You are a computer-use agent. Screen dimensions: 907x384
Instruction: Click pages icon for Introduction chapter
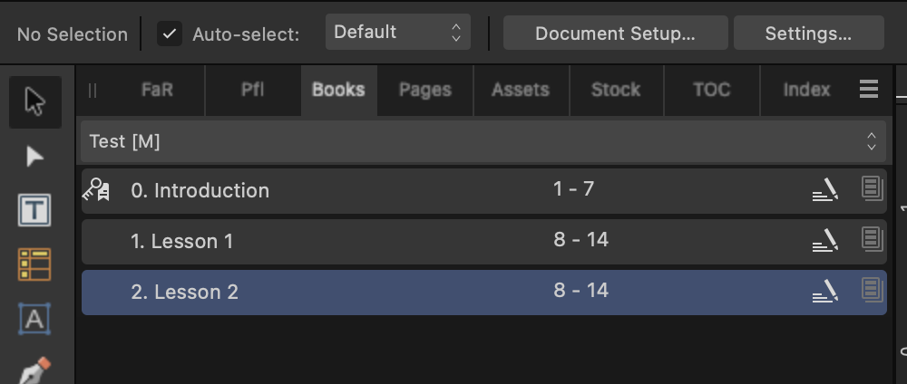click(873, 188)
